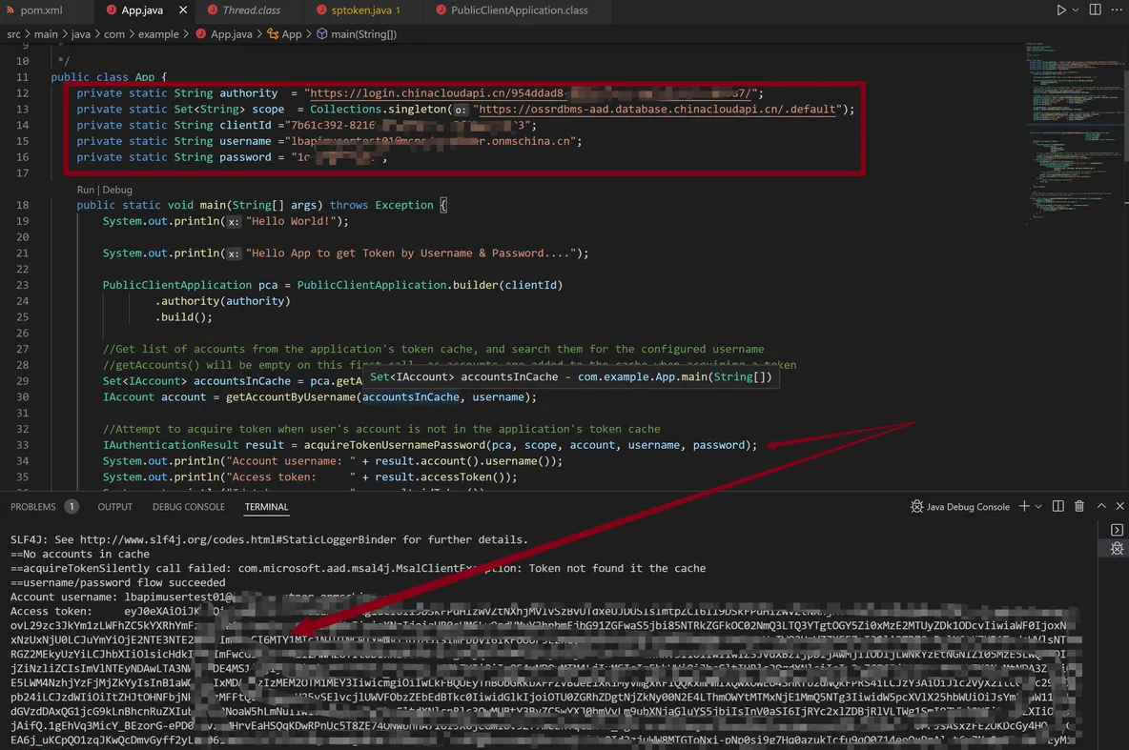Maximize the panel with the chevron up
The height and width of the screenshot is (750, 1129).
coord(1101,507)
